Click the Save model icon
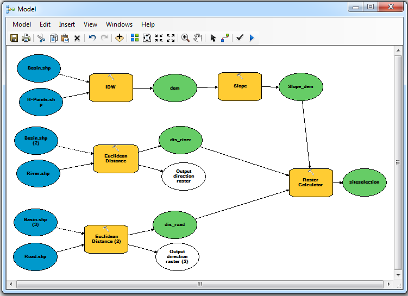 14,38
